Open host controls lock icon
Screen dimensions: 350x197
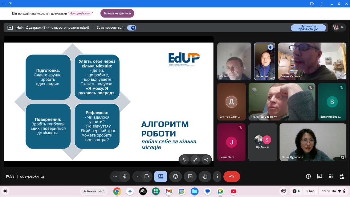[x=342, y=176]
